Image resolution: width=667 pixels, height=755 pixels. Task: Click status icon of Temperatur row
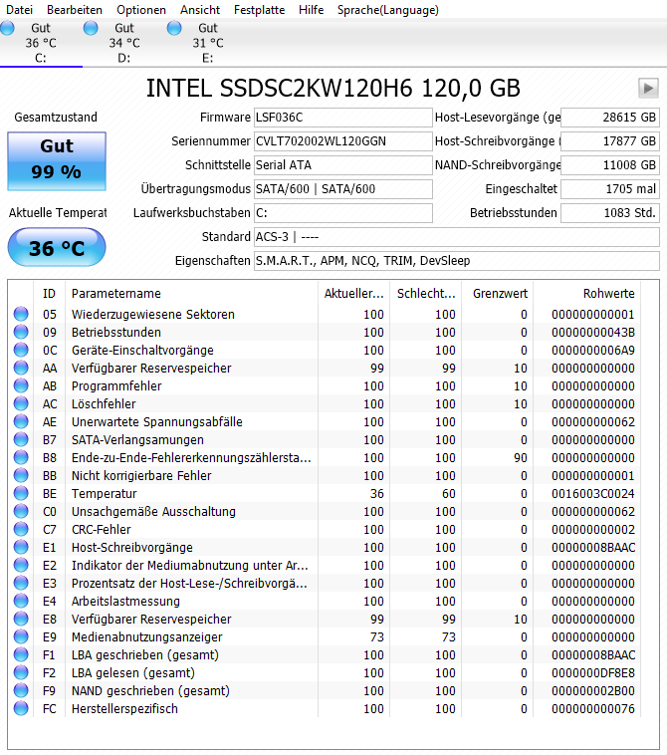click(21, 493)
